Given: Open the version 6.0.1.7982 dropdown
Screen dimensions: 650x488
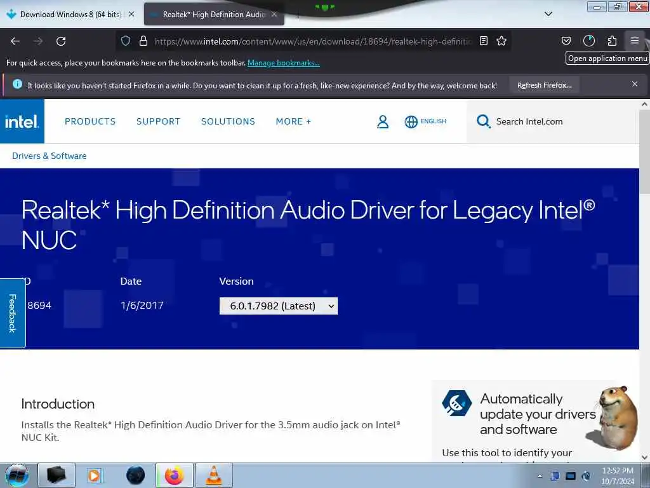Looking at the screenshot, I should (x=279, y=306).
